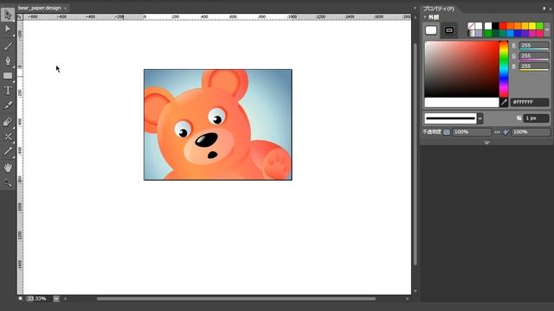
Task: Click the icon before the second 100% field
Action: tap(506, 132)
